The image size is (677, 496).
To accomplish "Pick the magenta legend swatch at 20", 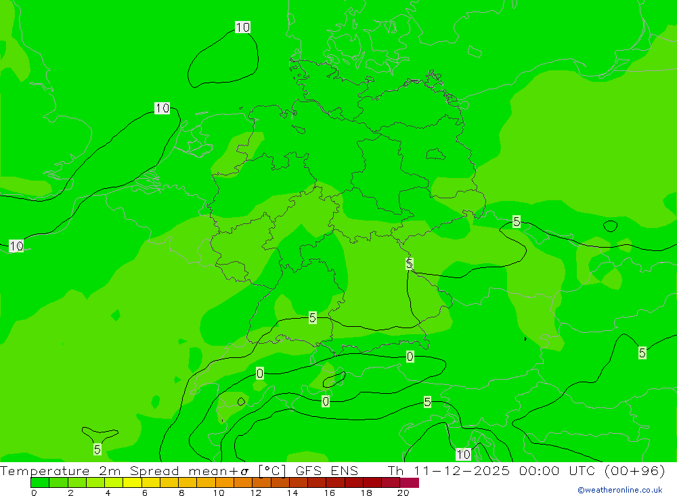I will 410,482.
